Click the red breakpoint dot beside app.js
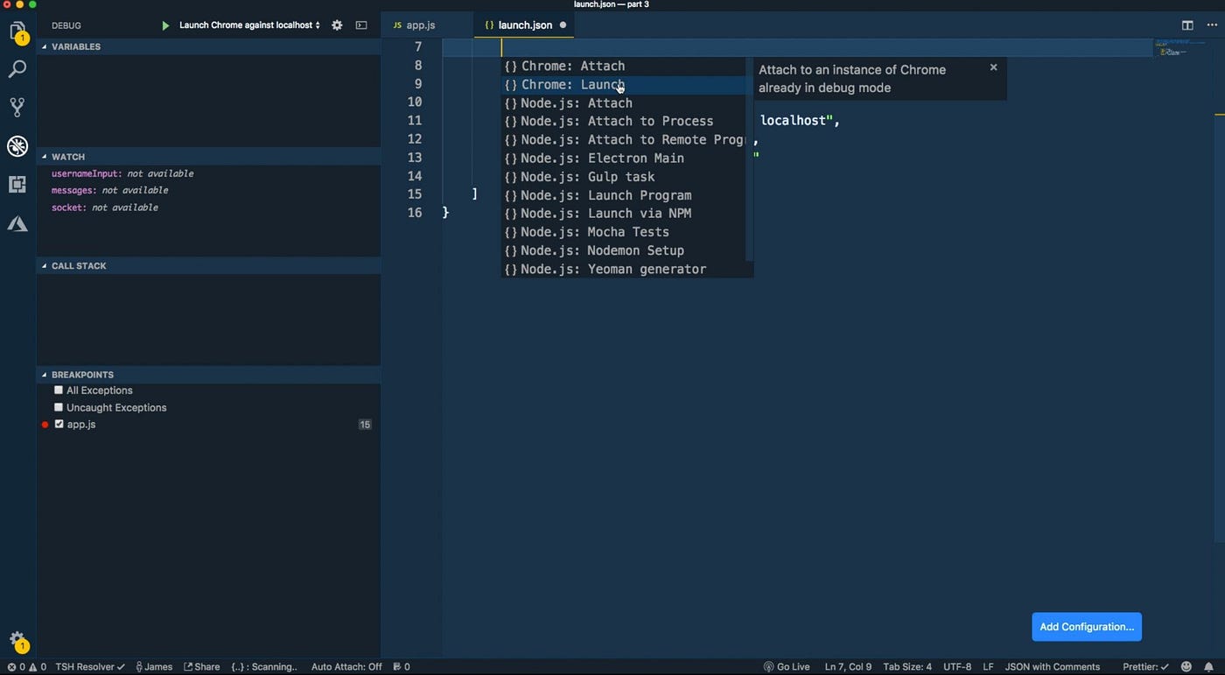Screen dimensions: 1225x675 click(x=45, y=425)
